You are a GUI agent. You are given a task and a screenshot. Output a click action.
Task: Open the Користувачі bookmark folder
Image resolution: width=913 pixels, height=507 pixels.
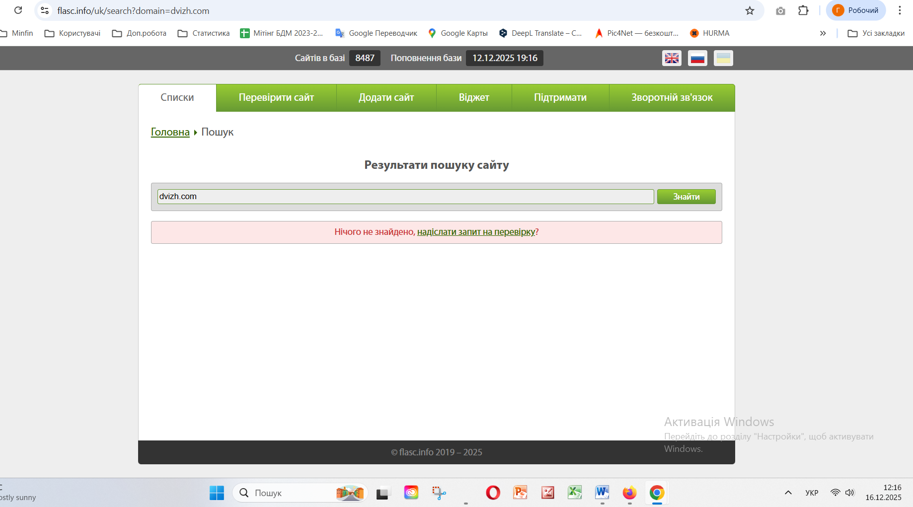pos(73,33)
